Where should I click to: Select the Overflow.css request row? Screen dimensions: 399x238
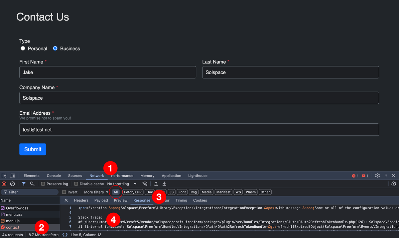(30, 208)
